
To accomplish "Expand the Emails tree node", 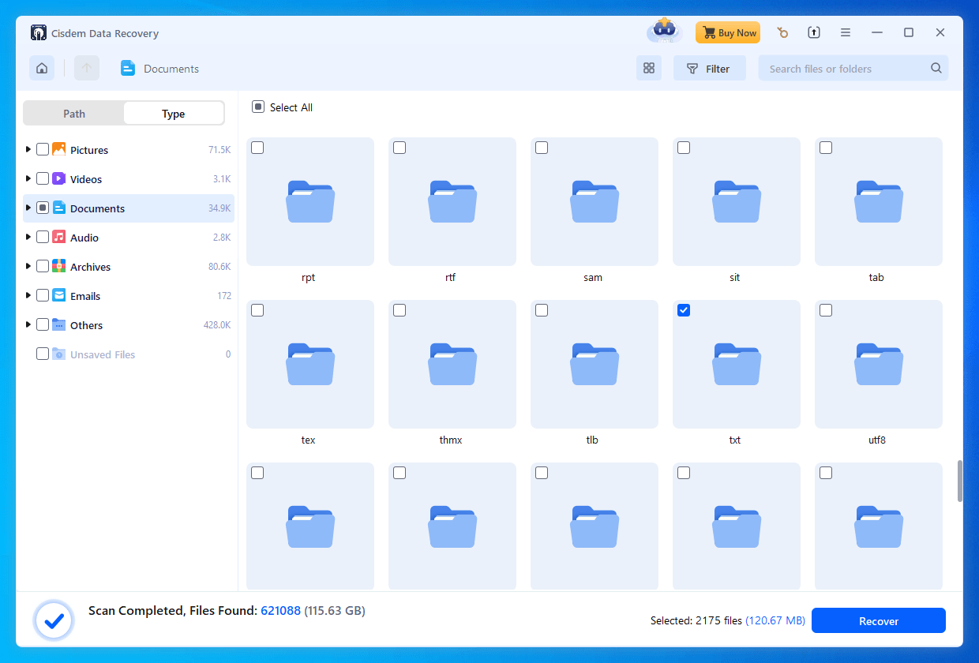I will (28, 295).
